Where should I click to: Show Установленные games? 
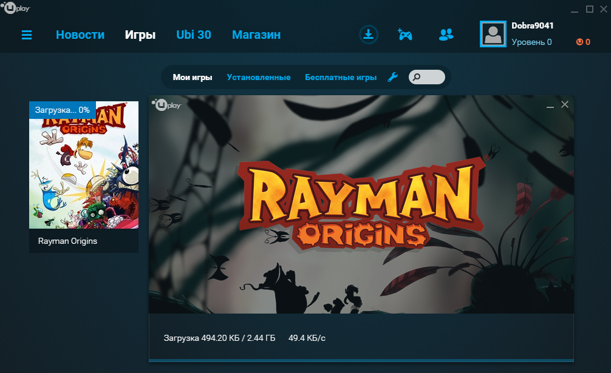click(259, 78)
